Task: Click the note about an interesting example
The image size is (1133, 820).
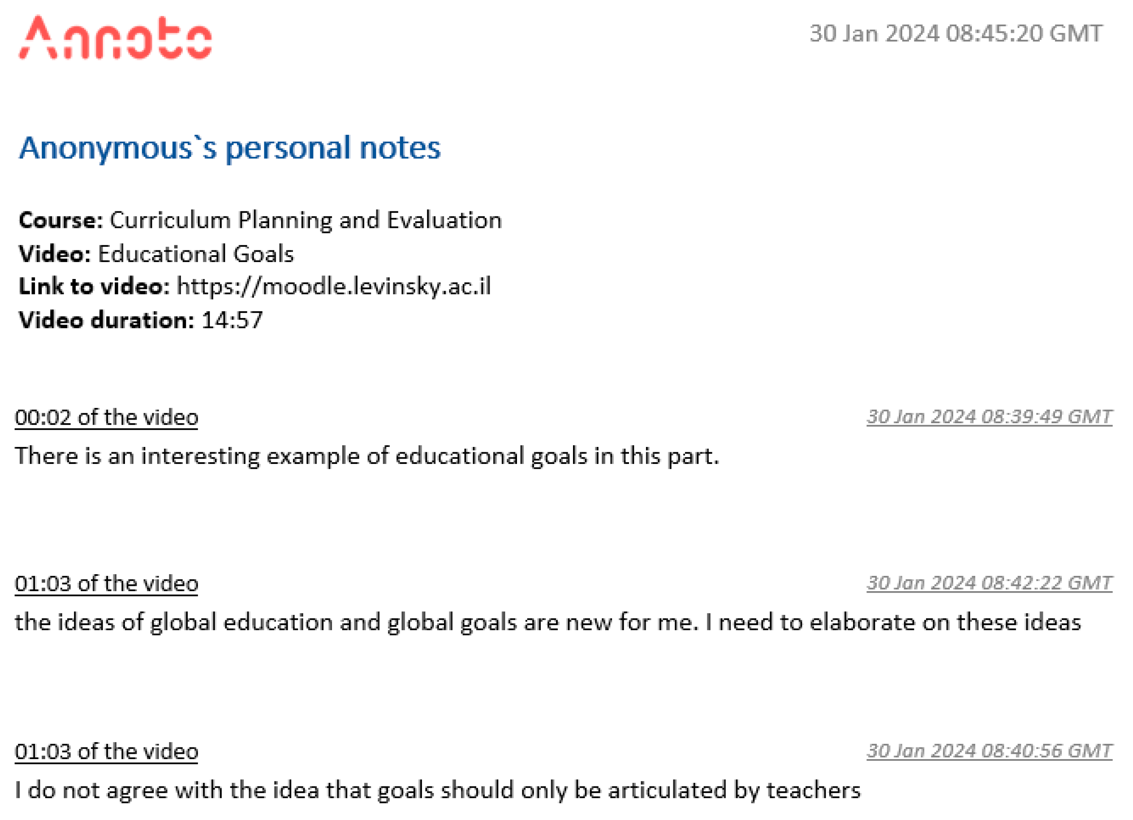Action: coord(366,456)
